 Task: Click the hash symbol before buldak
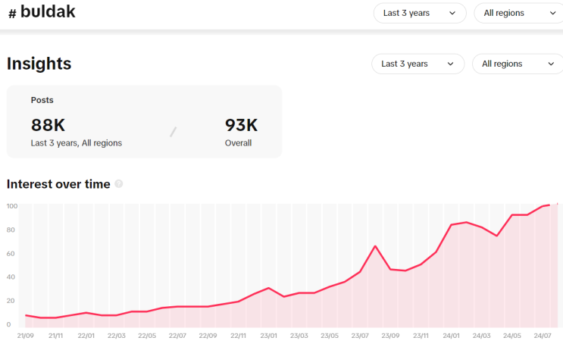pos(12,14)
